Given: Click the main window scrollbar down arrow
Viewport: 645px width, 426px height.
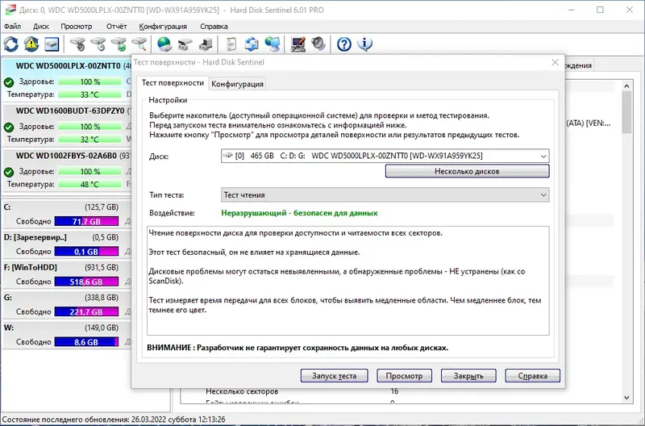Looking at the screenshot, I should (x=626, y=398).
